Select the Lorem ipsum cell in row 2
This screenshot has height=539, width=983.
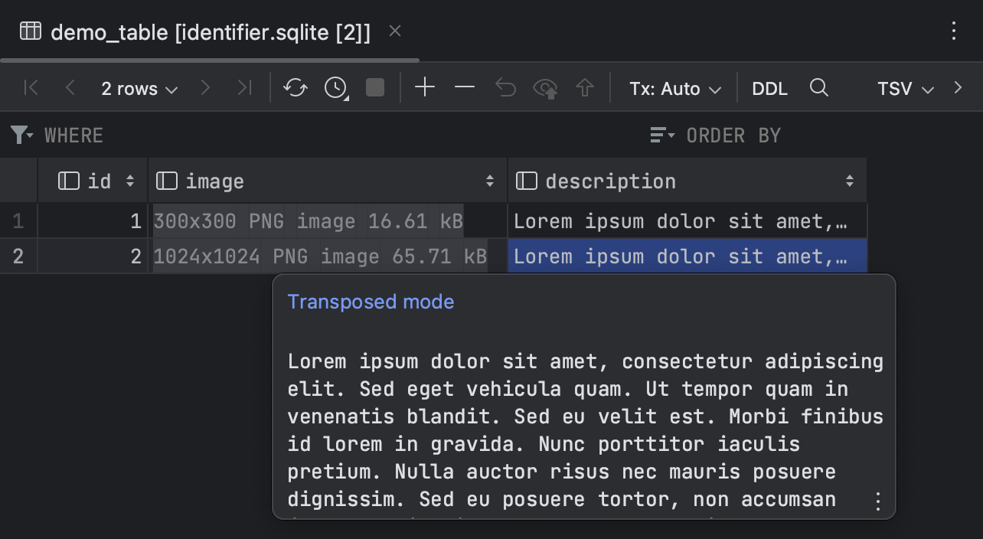(685, 256)
